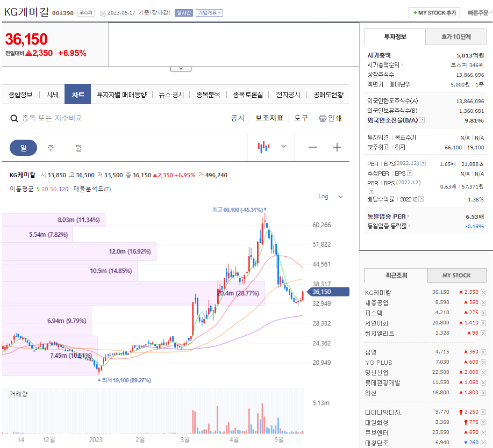Remove 화신 from recent list
The image size is (493, 448).
point(483,393)
